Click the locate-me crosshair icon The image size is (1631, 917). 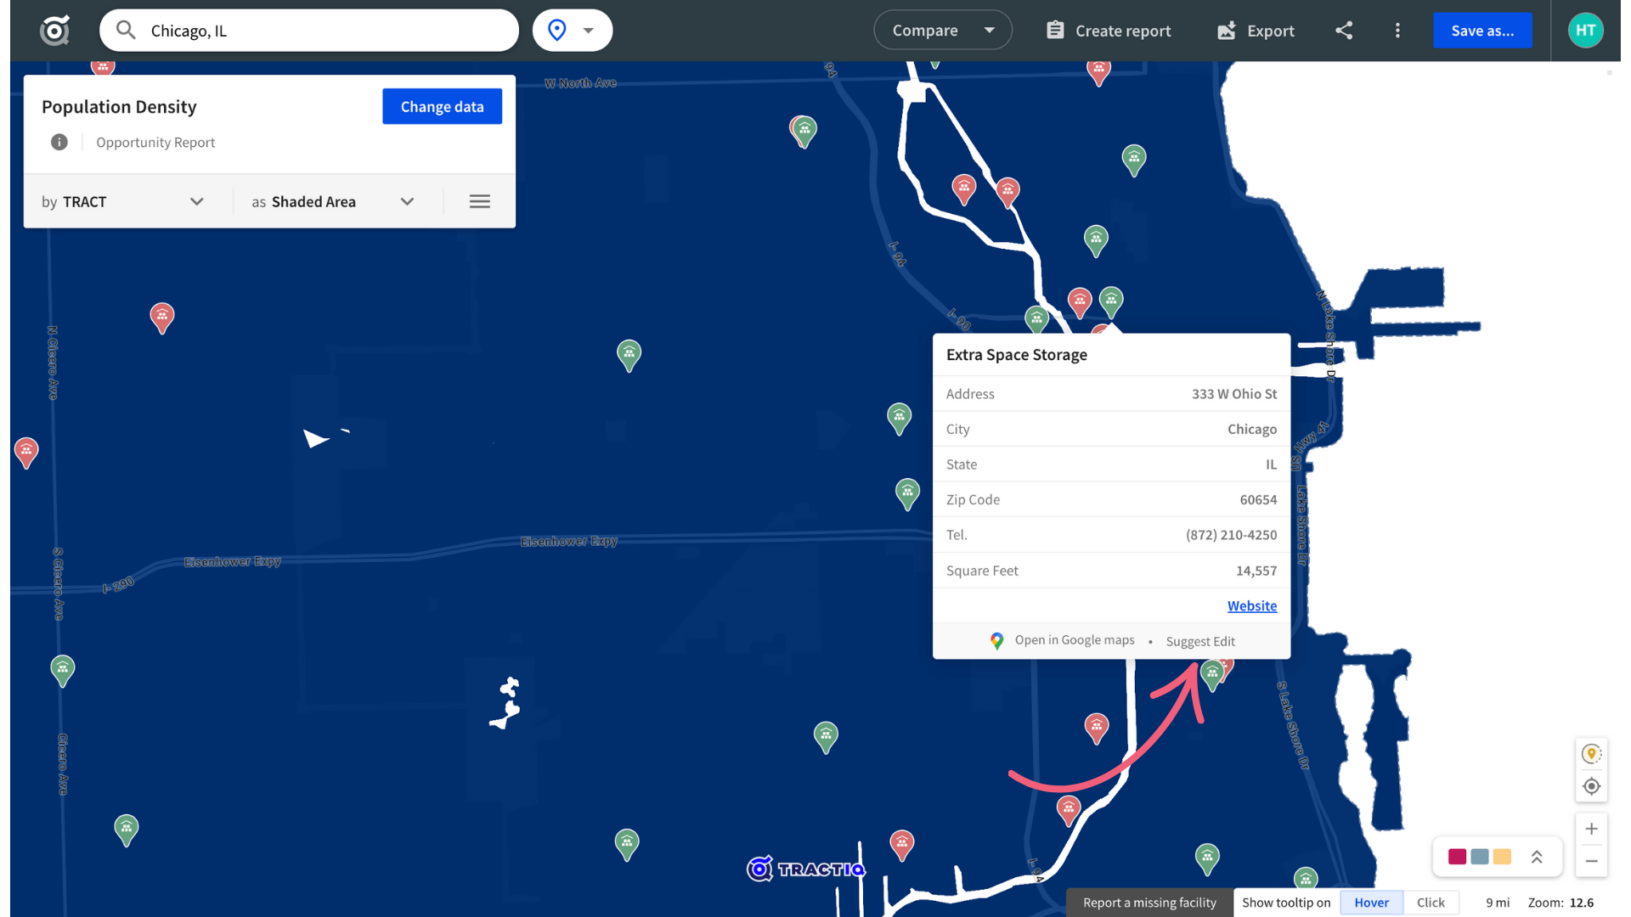tap(1592, 786)
